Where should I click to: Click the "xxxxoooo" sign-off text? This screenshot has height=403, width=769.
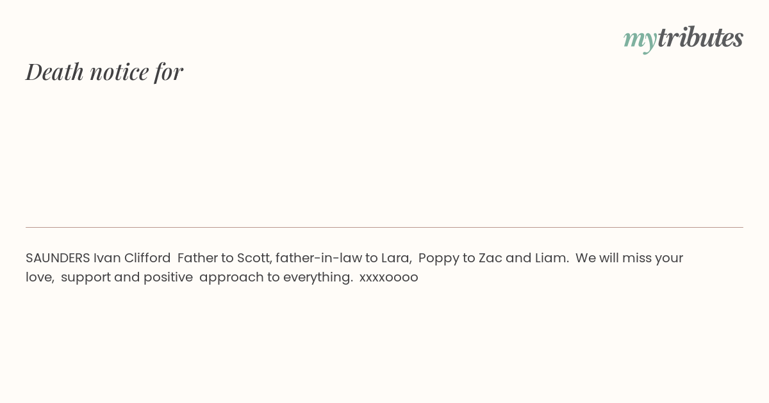click(x=388, y=278)
